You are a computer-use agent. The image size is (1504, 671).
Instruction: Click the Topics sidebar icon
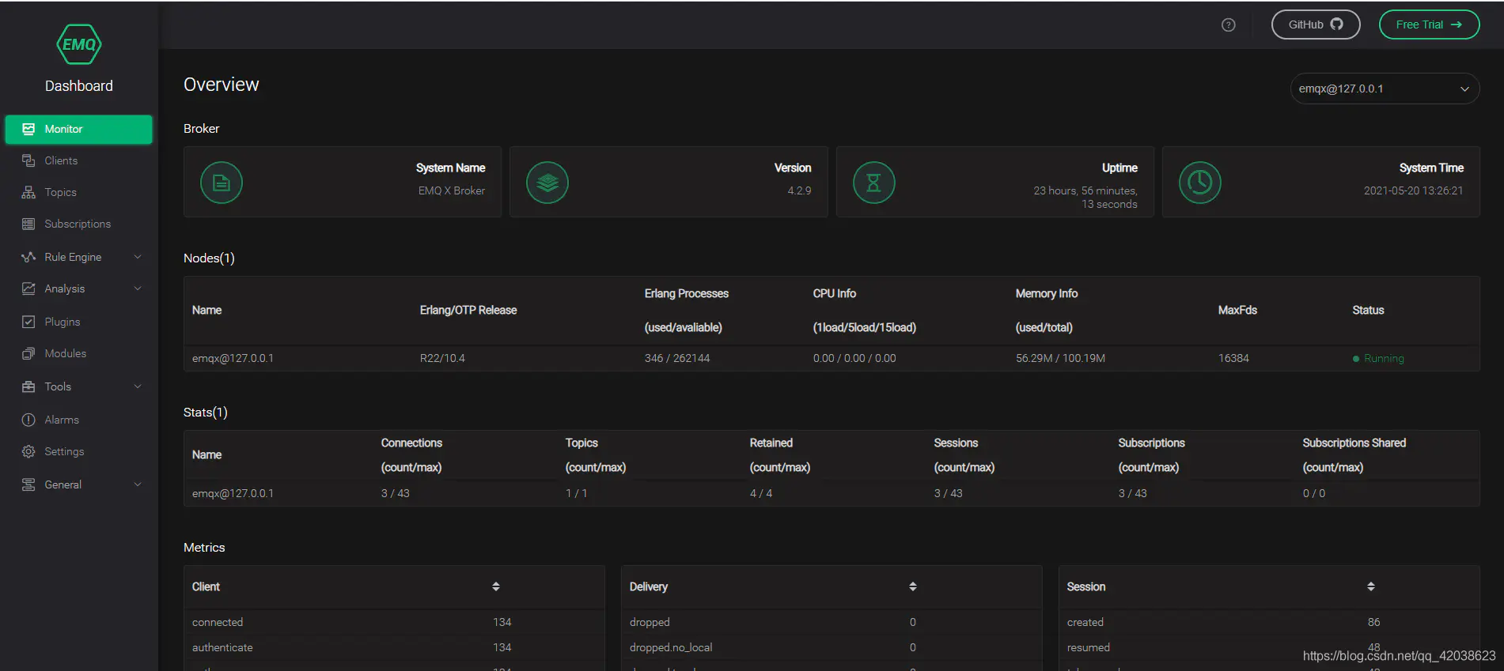pyautogui.click(x=28, y=192)
